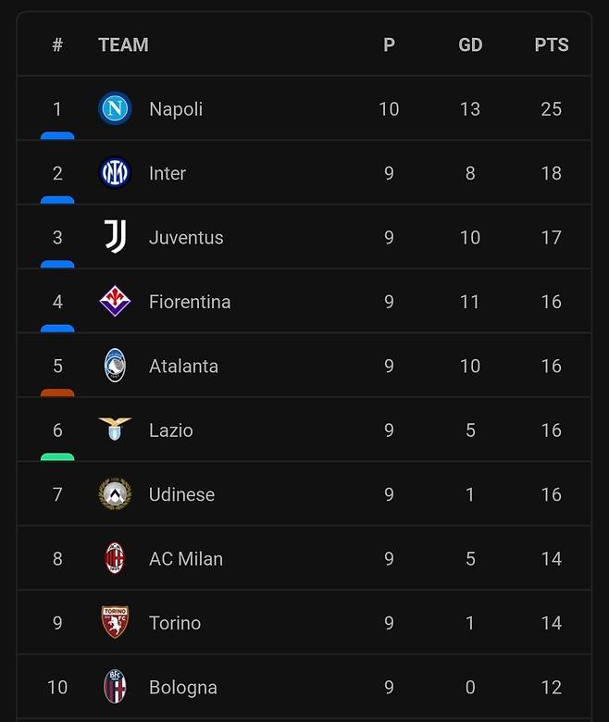Image resolution: width=609 pixels, height=722 pixels.
Task: Click the P matches played header
Action: (389, 44)
